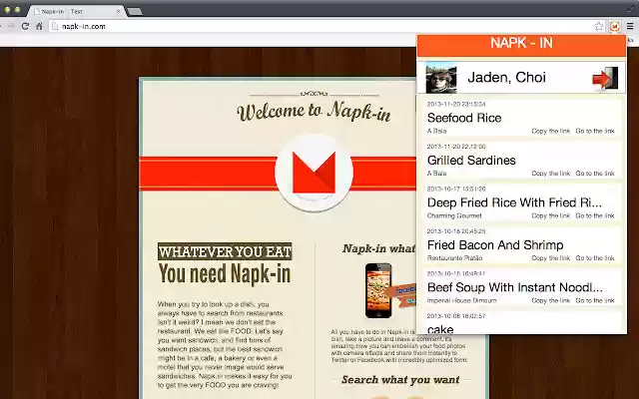Open a new browser tab

tap(135, 11)
